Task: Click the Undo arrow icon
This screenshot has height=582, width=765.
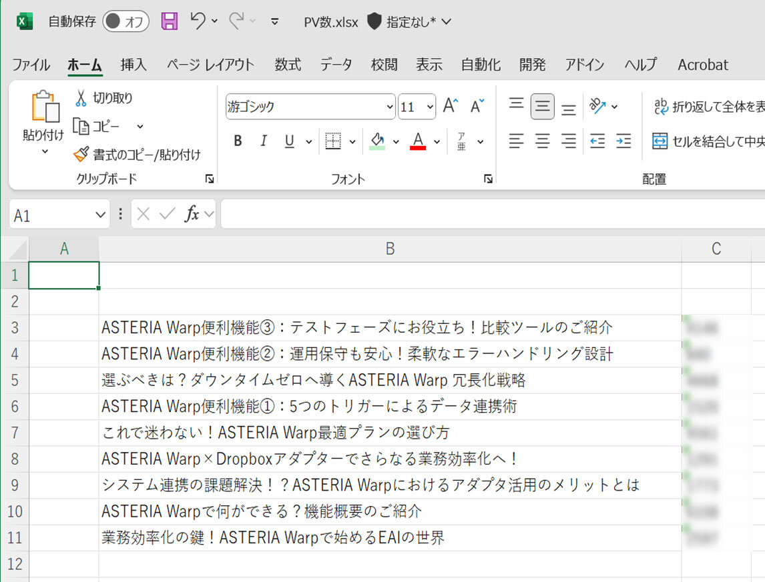Action: pyautogui.click(x=198, y=21)
